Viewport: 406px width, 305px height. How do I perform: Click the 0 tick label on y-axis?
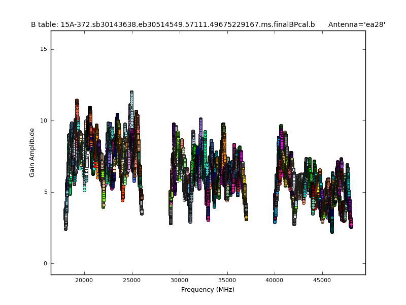tap(45, 263)
